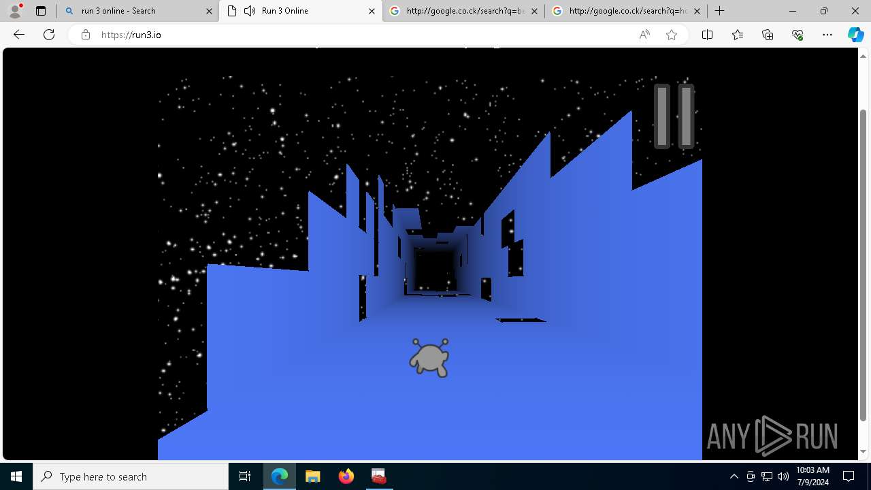871x490 pixels.
Task: Open the notification center
Action: tap(849, 476)
